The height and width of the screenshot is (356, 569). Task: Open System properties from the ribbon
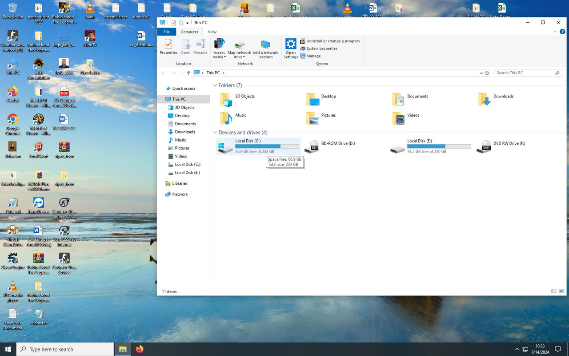(x=319, y=49)
